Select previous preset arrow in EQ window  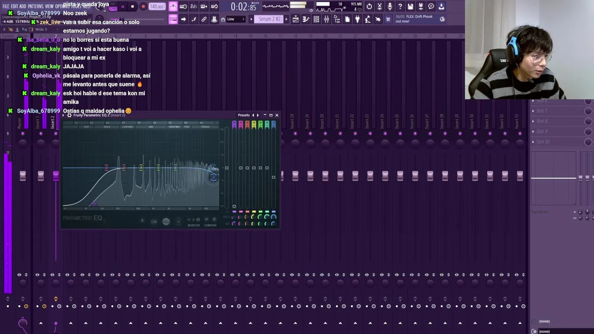(253, 115)
